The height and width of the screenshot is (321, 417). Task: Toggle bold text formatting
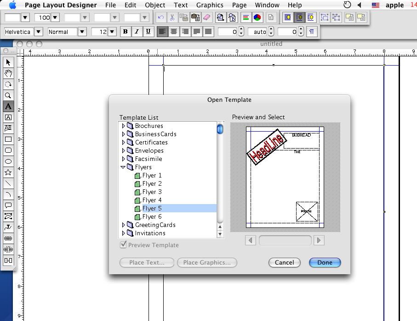125,32
